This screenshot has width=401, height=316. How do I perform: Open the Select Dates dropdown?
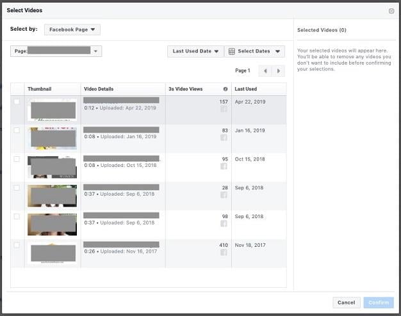pyautogui.click(x=254, y=51)
